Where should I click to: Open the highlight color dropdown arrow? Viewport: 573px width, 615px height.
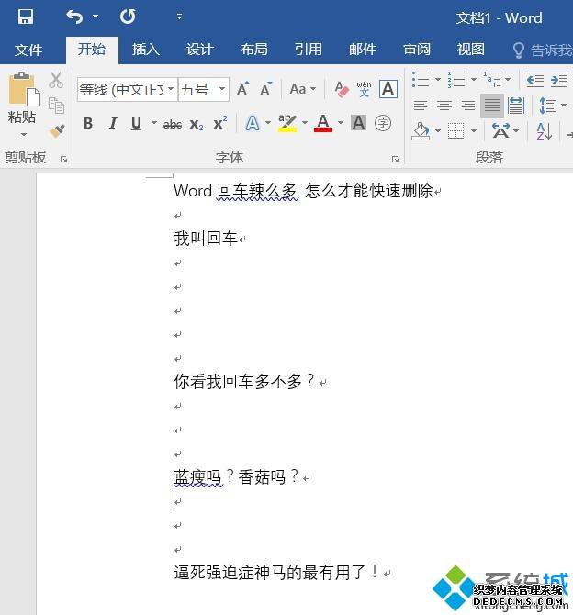[x=305, y=123]
